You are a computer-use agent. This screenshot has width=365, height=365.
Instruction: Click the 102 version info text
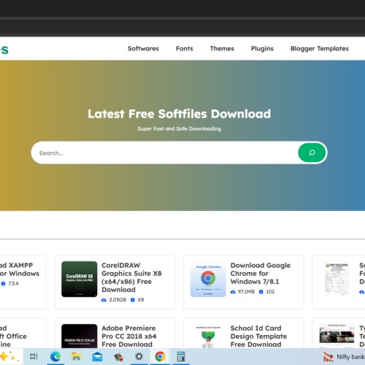270,291
